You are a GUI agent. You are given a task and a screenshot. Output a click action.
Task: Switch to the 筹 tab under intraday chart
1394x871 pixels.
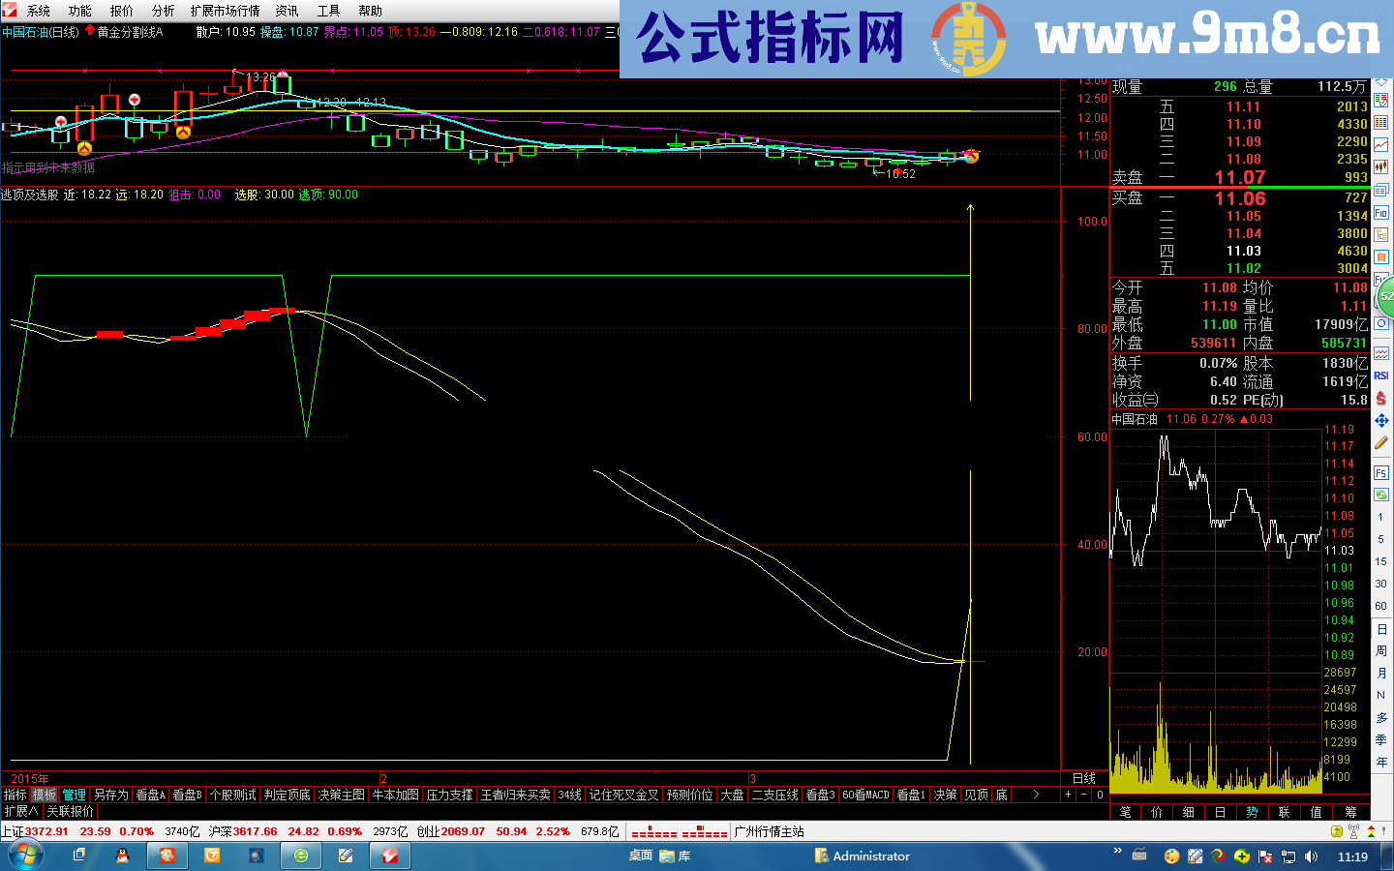pos(1351,812)
